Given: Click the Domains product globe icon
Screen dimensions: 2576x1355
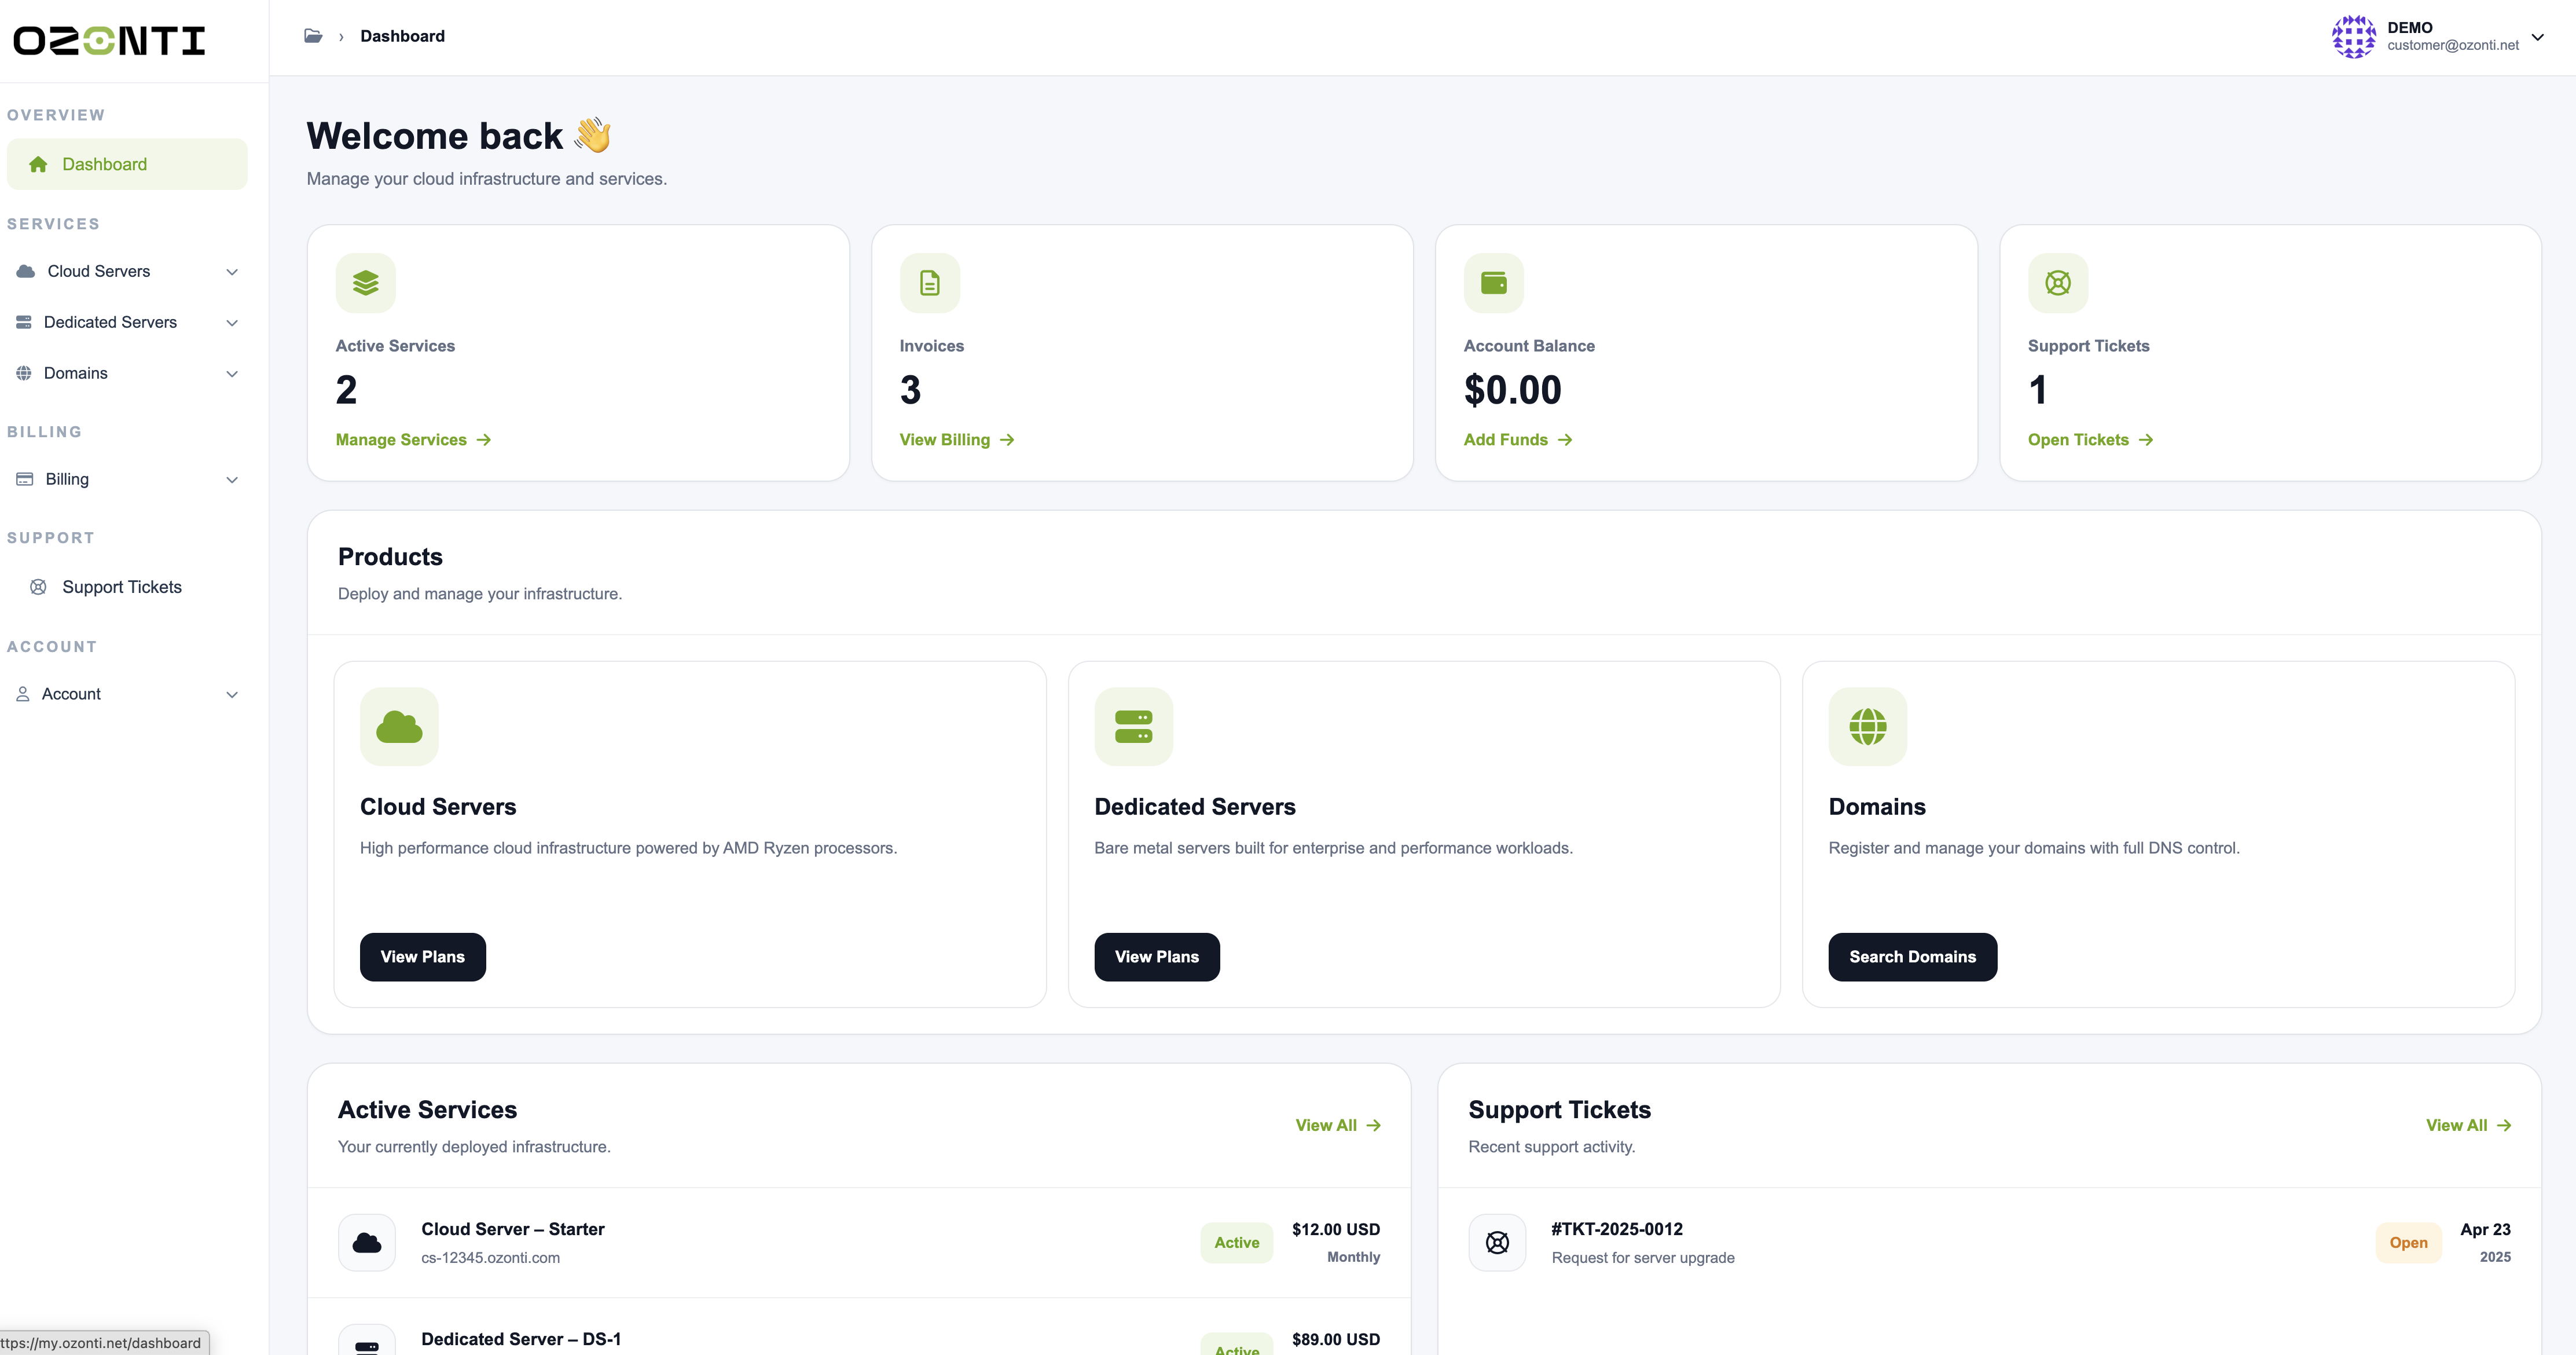Looking at the screenshot, I should [x=1868, y=727].
